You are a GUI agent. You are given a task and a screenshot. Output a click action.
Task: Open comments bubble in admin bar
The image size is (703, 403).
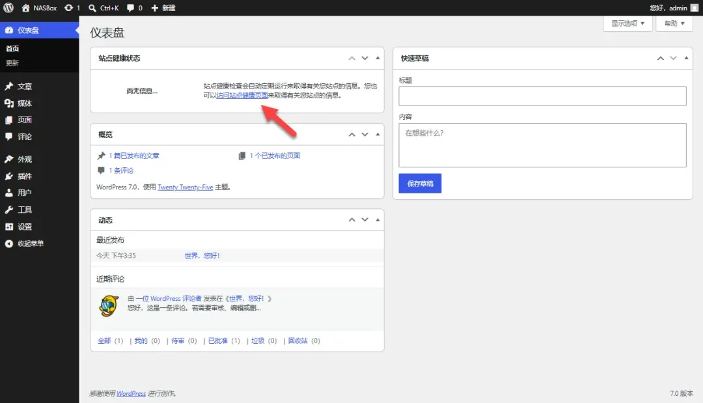135,8
